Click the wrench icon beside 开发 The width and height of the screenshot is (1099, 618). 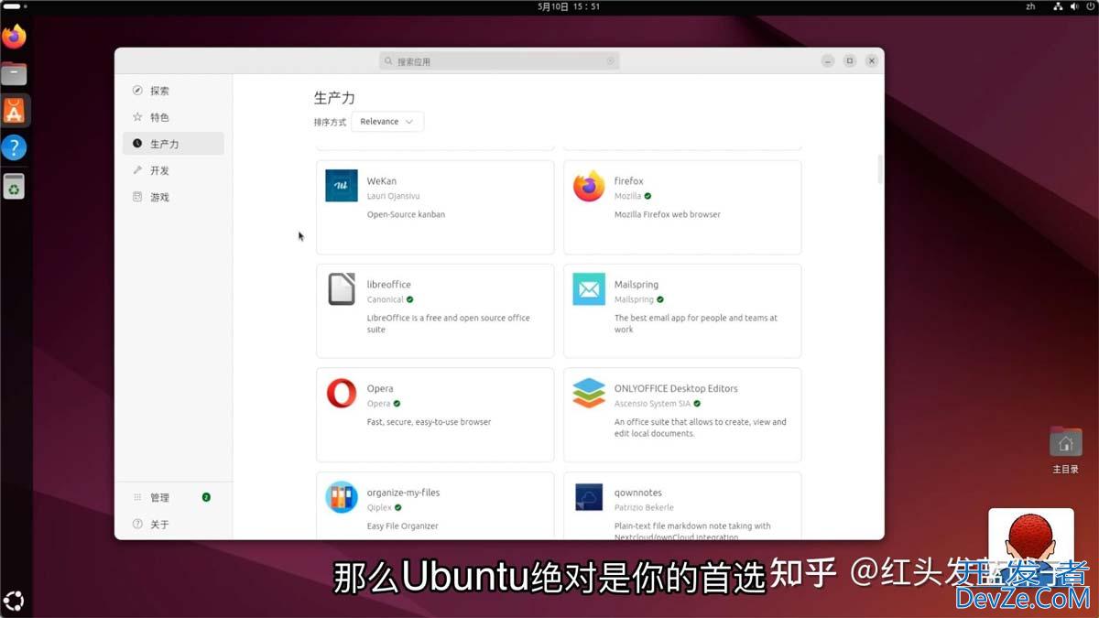pyautogui.click(x=137, y=170)
